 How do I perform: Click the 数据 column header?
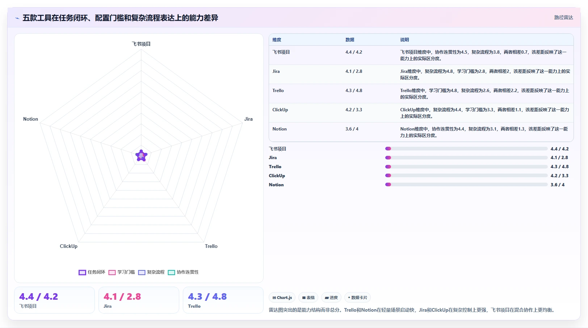(350, 40)
